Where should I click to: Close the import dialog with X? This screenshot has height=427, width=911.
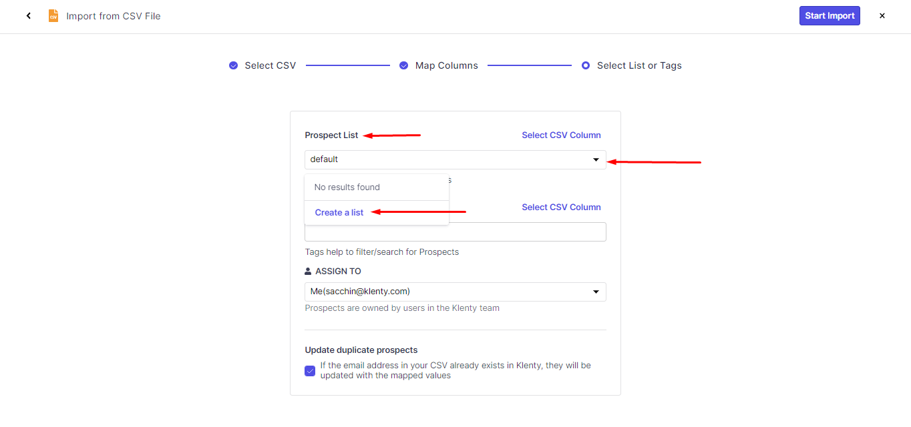pyautogui.click(x=882, y=16)
